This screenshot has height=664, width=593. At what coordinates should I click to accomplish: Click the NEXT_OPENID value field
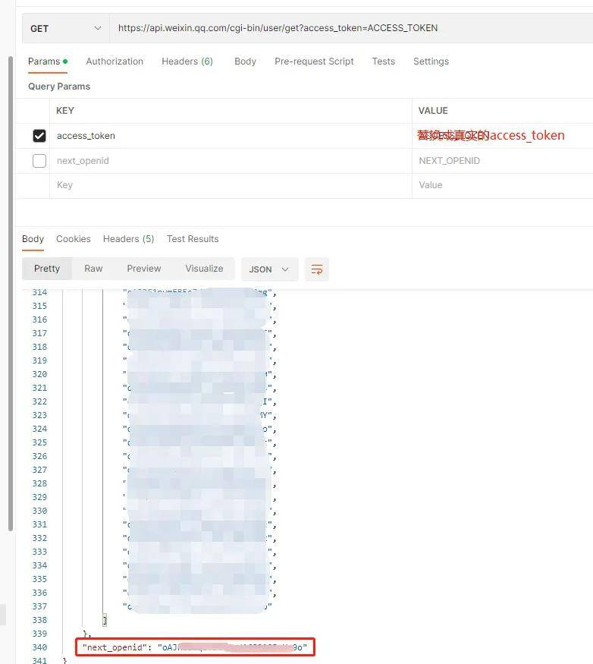500,161
